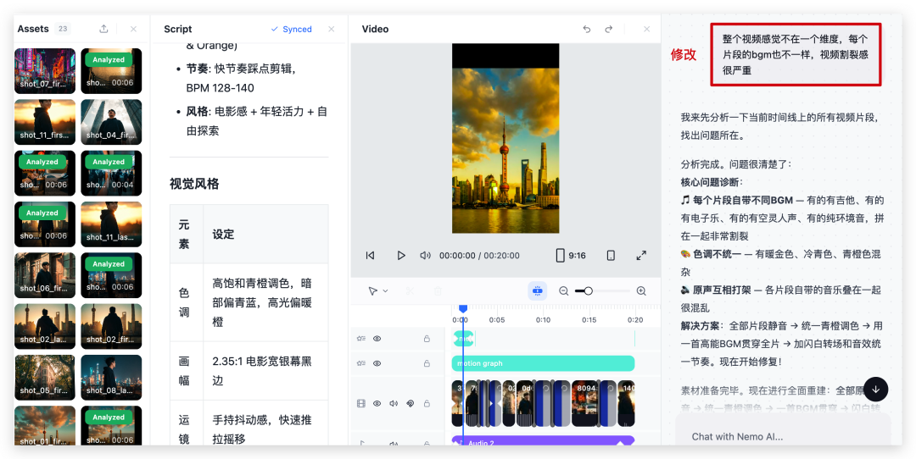916x459 pixels.
Task: Click the 高饱和青橙调色 table cell
Action: [x=265, y=302]
